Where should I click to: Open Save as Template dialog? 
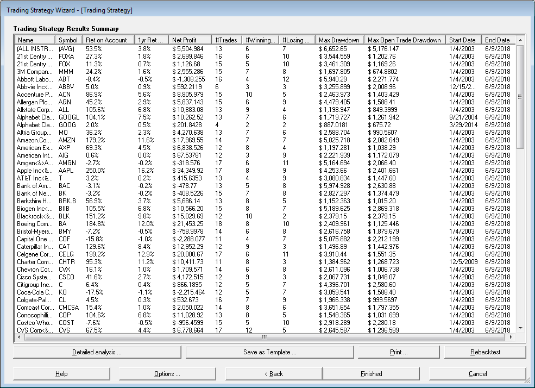coord(269,352)
